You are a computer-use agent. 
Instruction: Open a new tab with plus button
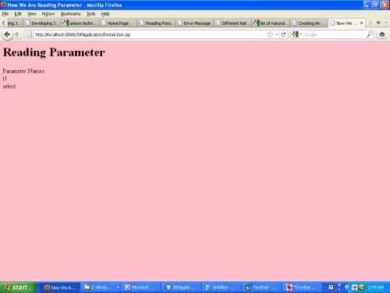pyautogui.click(x=378, y=23)
